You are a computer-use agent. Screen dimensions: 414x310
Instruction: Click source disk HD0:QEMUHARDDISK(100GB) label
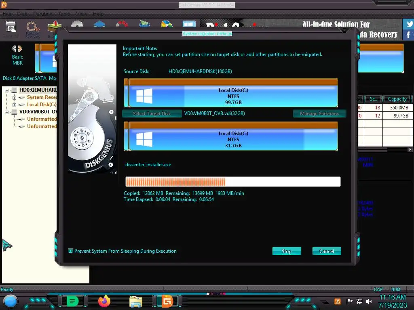[x=200, y=71]
